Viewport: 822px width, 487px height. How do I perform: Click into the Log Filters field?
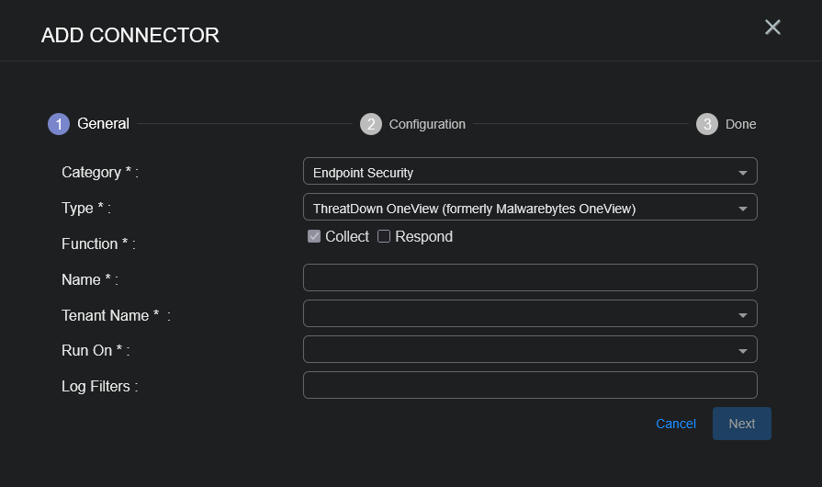pyautogui.click(x=530, y=385)
